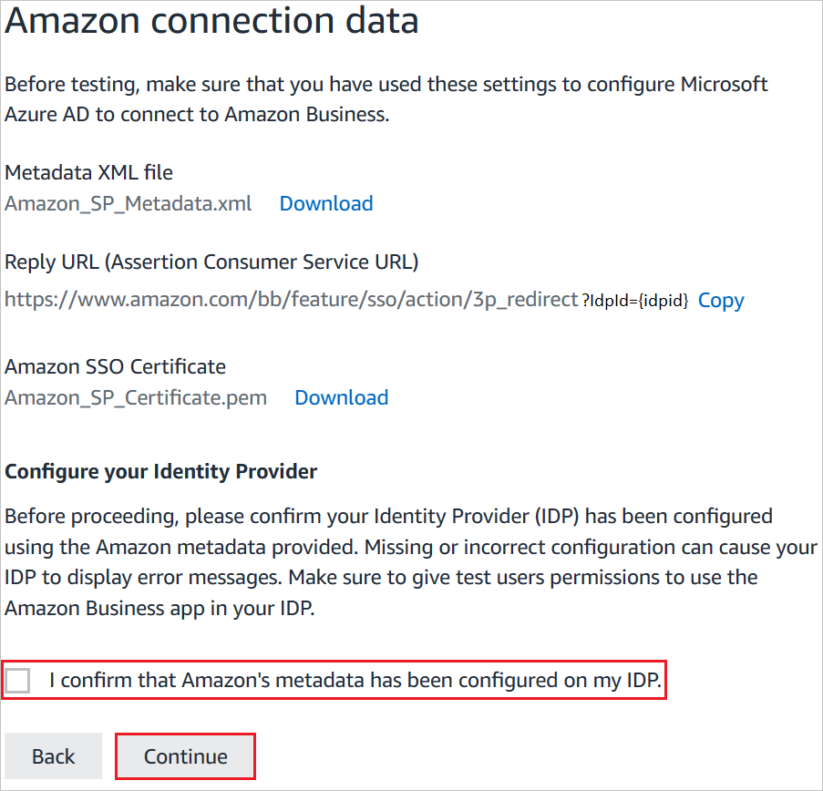Screen dimensions: 823x791
Task: Click the Reply URL section label
Action: pos(211,262)
